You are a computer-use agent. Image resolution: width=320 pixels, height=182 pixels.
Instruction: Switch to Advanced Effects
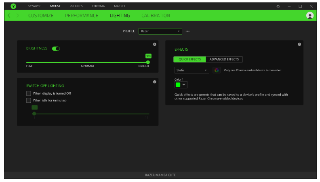pyautogui.click(x=224, y=59)
